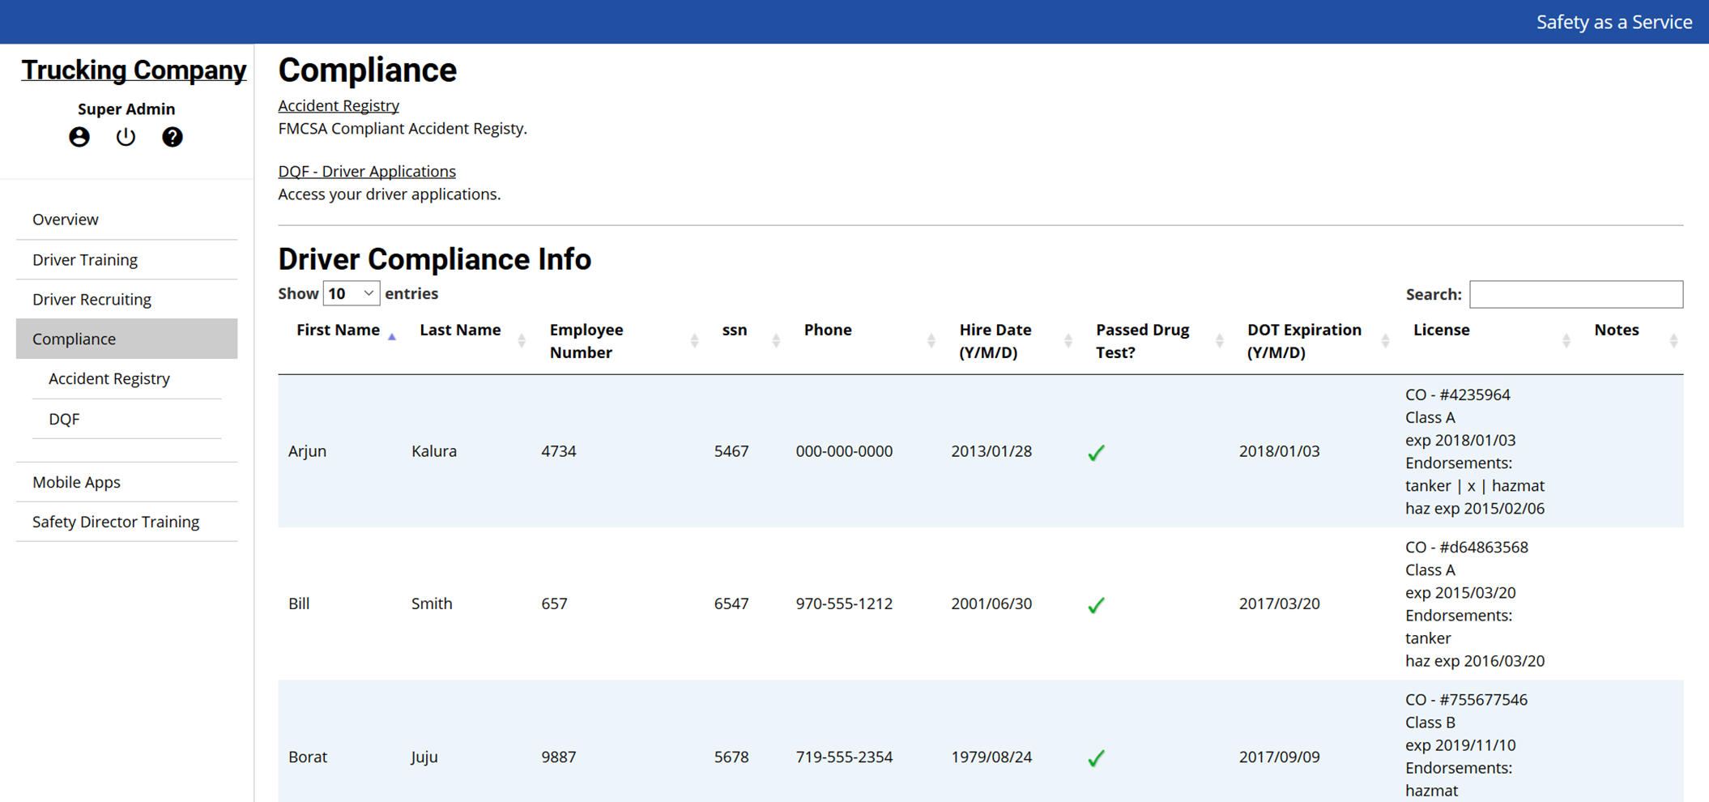Click ssn value 6547

coord(731,604)
